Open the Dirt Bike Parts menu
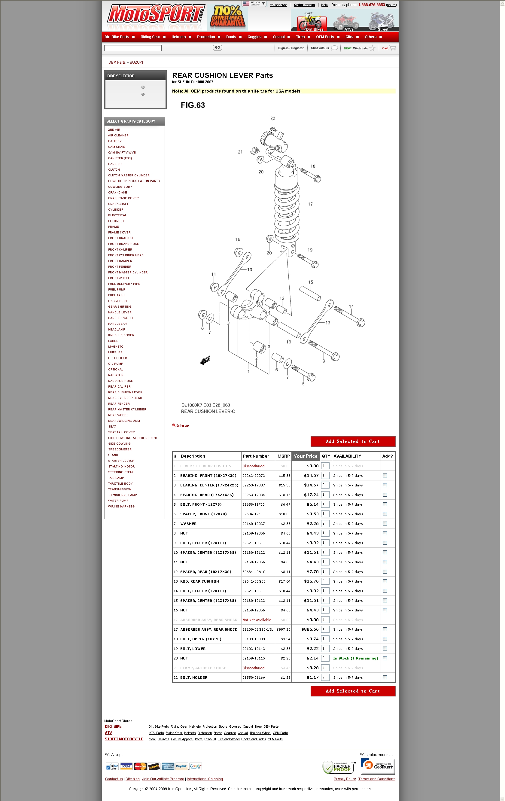The image size is (505, 801). [117, 37]
